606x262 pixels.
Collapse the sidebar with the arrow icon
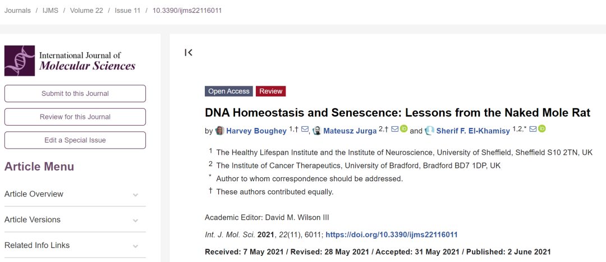[x=189, y=53]
